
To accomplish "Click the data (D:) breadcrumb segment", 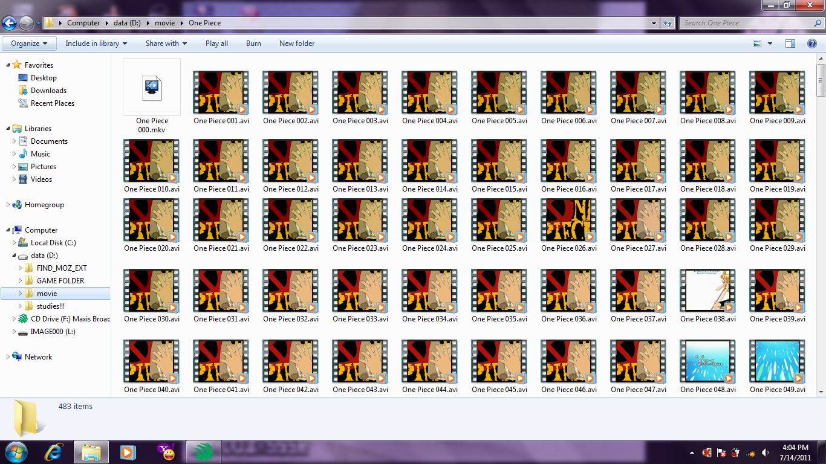I will (127, 23).
